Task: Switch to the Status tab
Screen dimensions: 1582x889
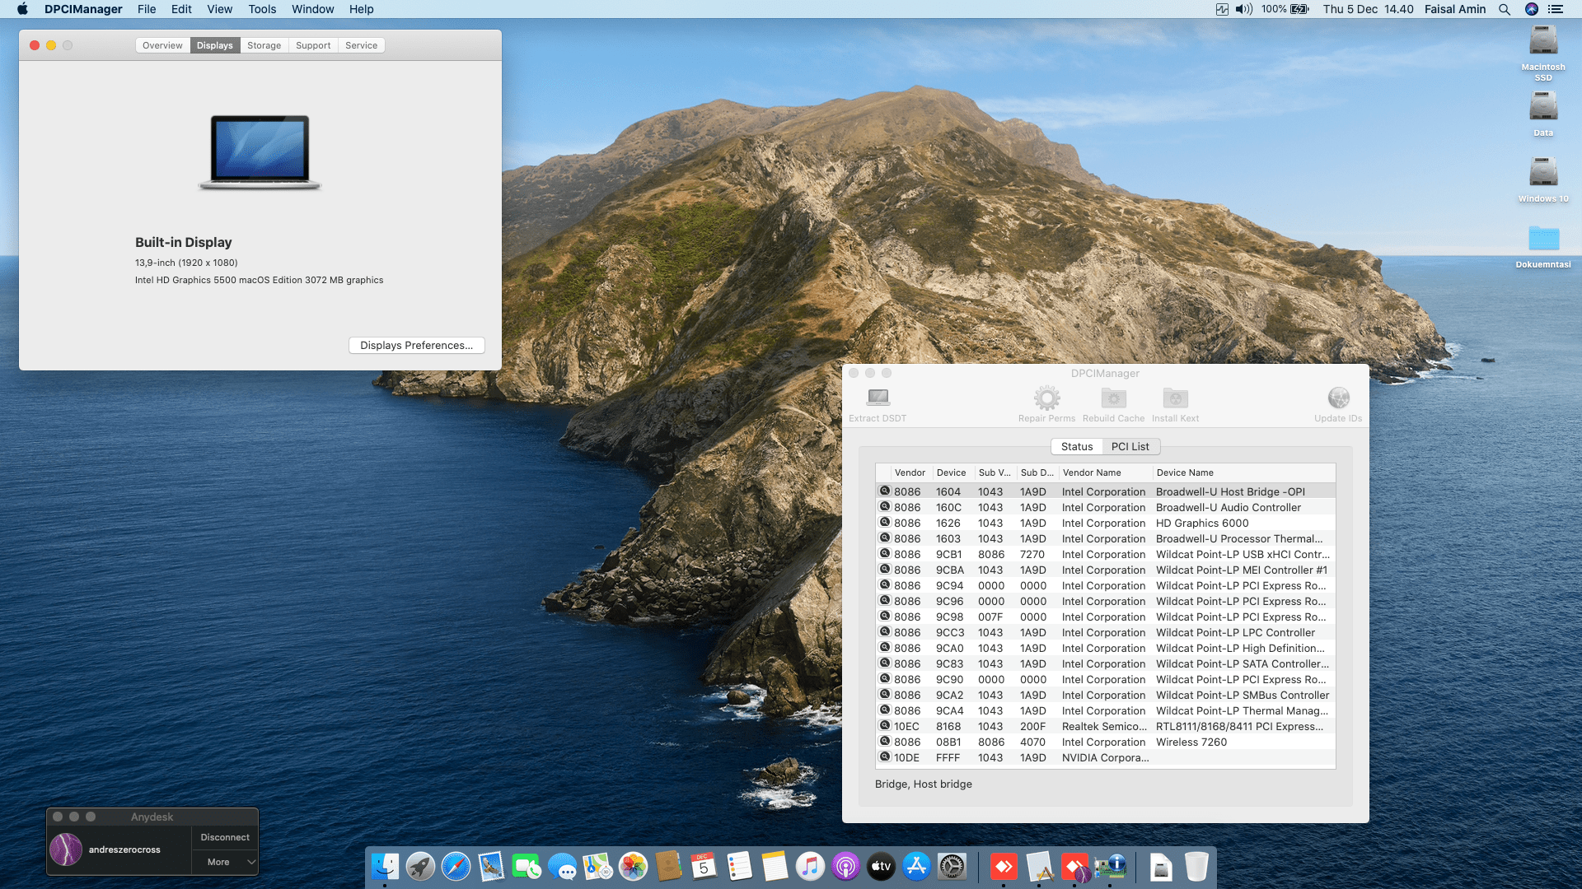Action: (x=1076, y=446)
